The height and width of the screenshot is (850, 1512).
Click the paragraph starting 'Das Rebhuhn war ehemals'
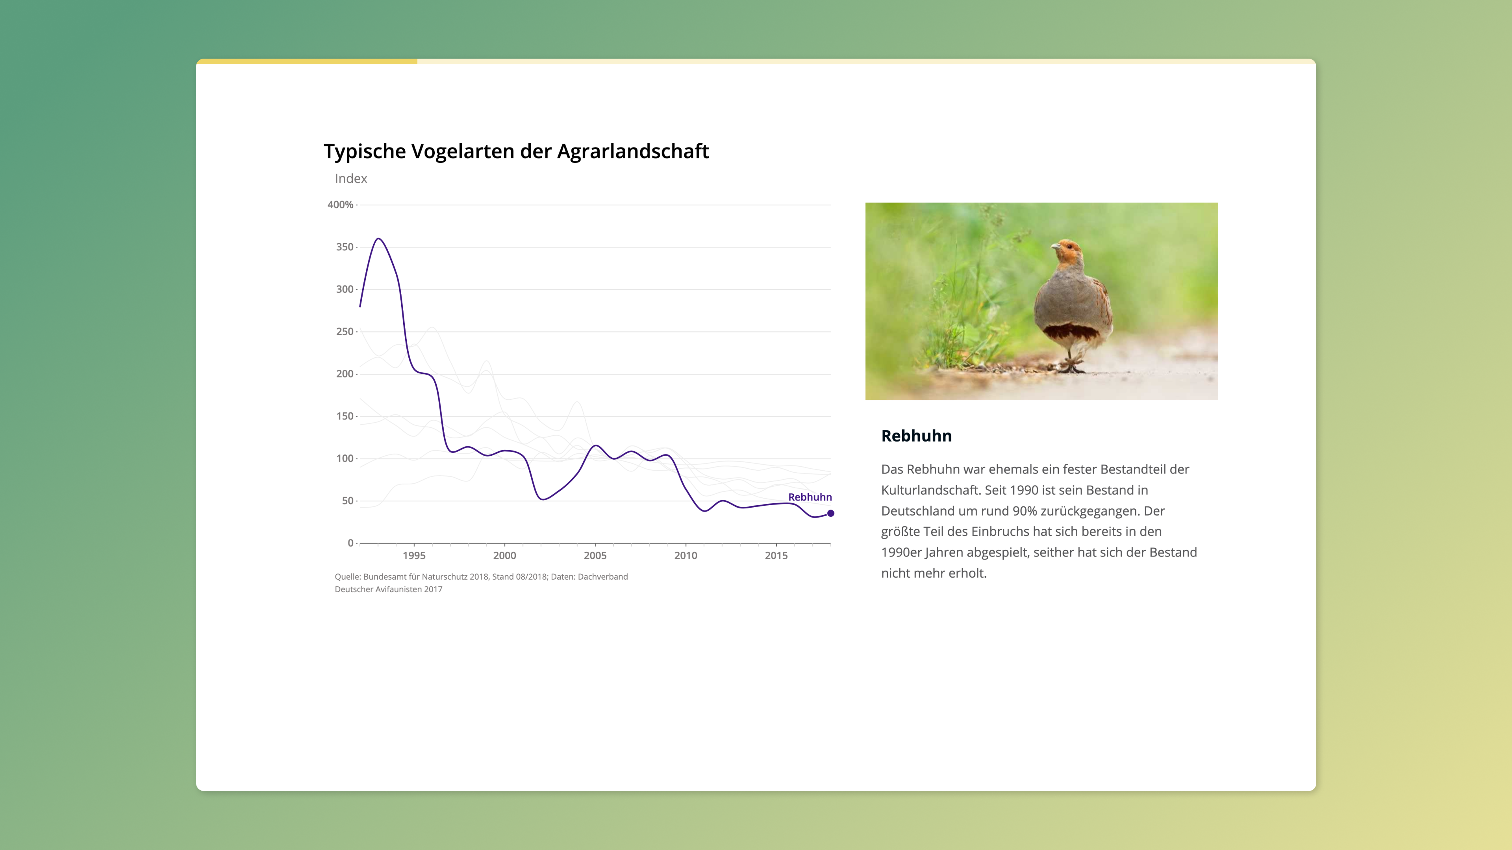(x=1038, y=521)
